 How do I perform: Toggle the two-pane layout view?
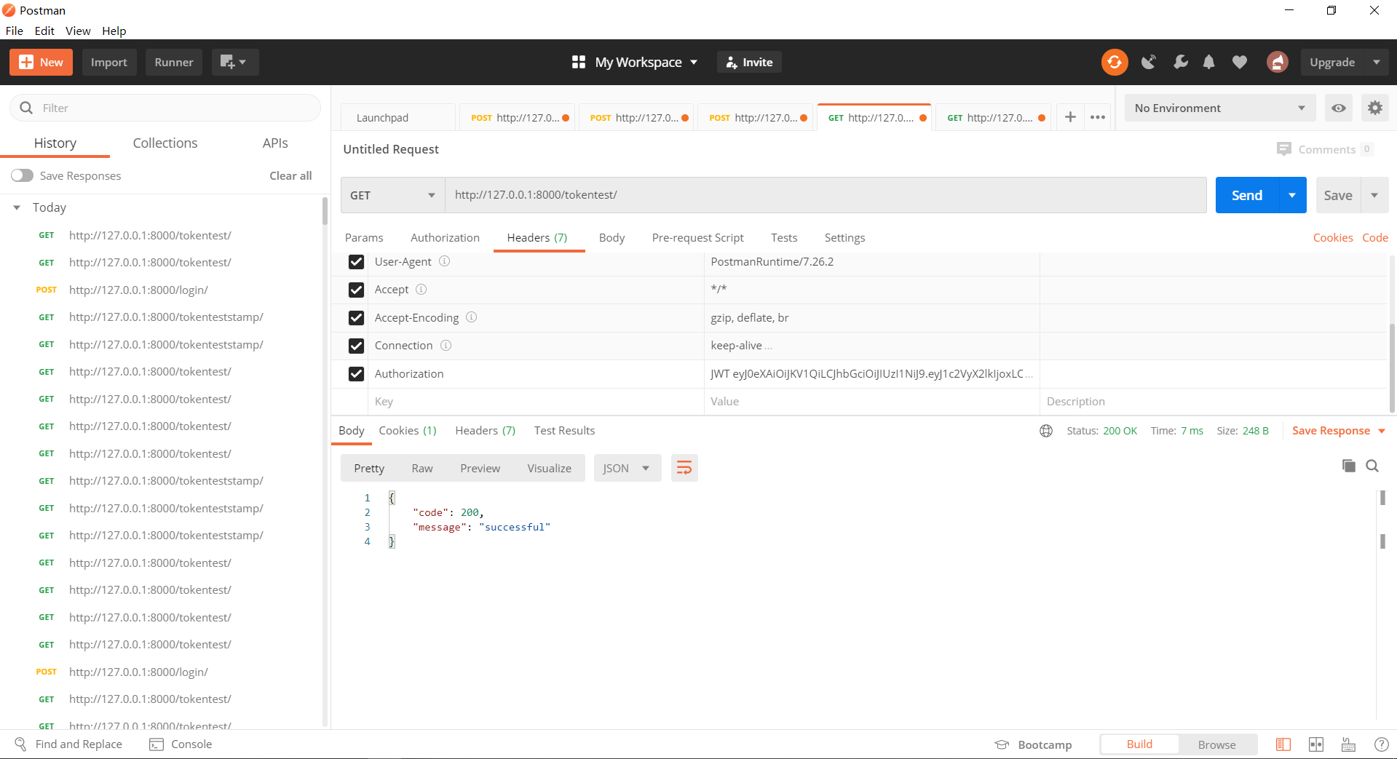[1316, 744]
